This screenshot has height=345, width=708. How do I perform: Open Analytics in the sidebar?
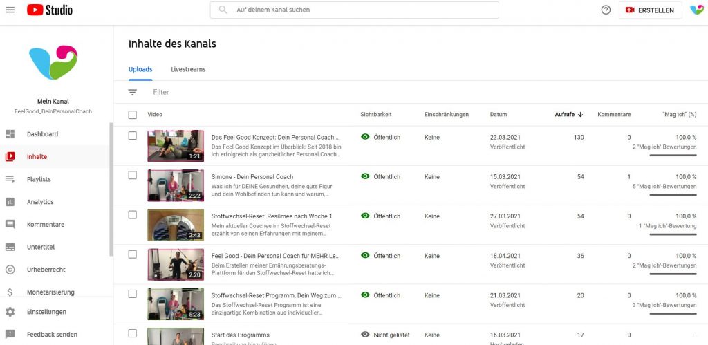point(39,202)
